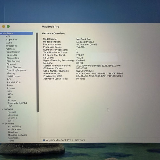This screenshot has width=160, height=160.
Task: Select Memory in the sidebar
Action: tap(11, 73)
